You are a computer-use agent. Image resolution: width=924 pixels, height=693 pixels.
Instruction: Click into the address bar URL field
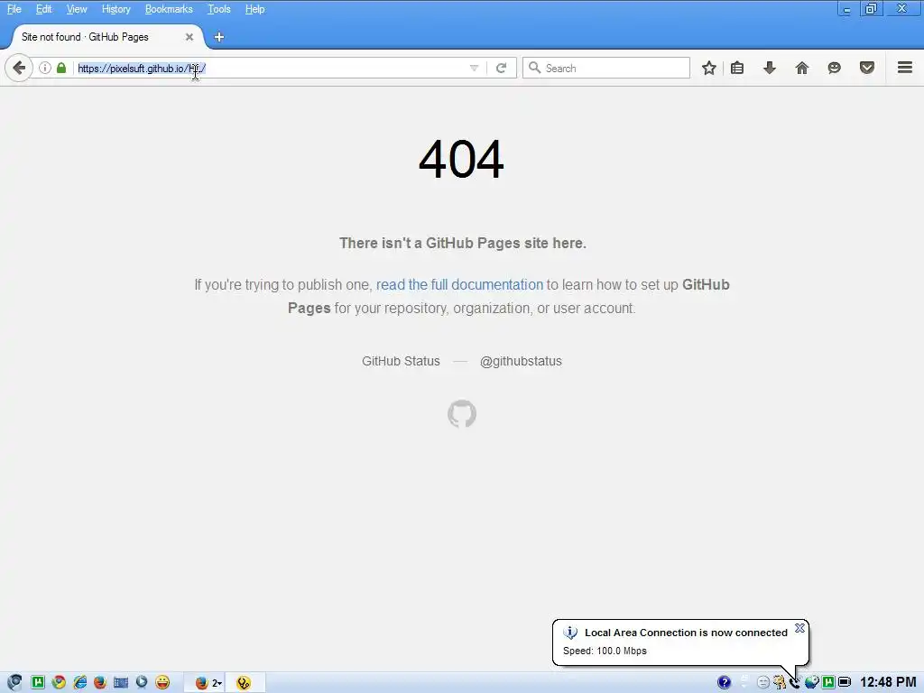271,68
